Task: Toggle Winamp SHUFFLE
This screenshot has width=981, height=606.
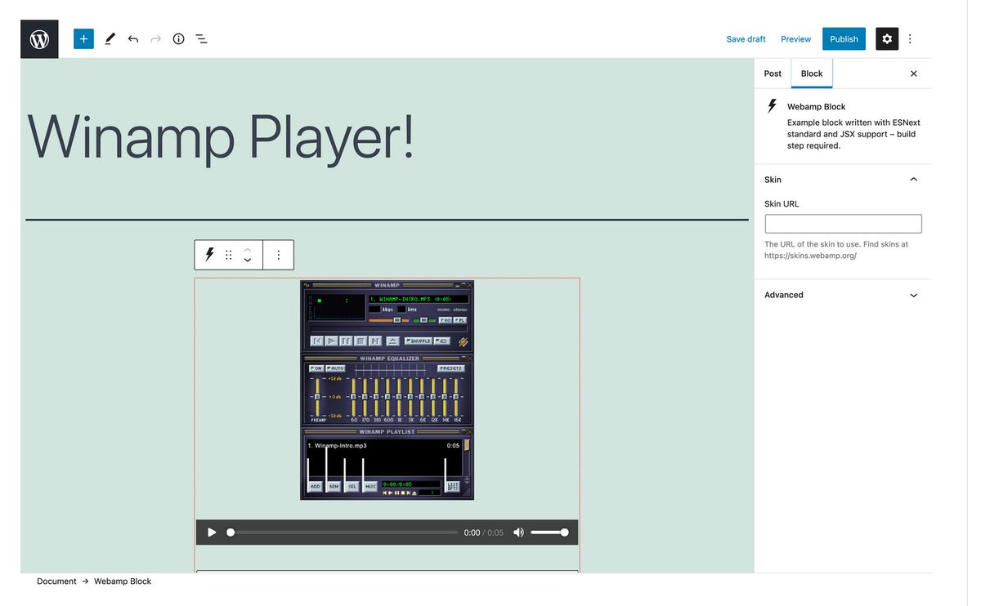Action: point(419,341)
